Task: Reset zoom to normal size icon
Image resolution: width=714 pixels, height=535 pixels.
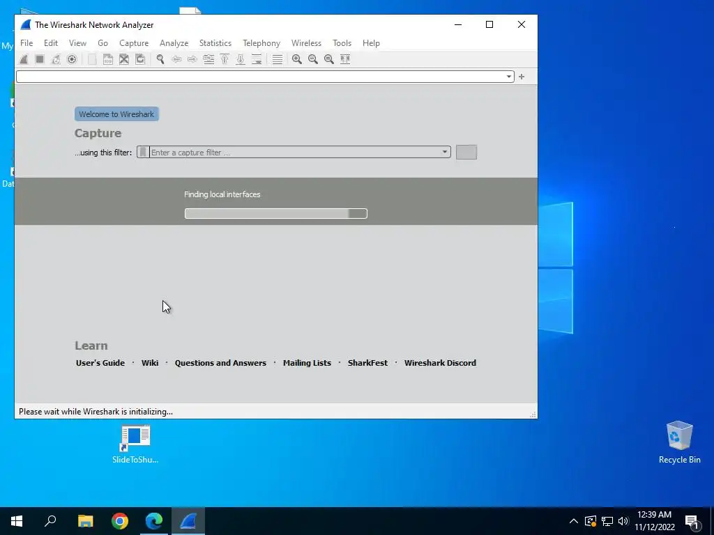Action: 329,59
